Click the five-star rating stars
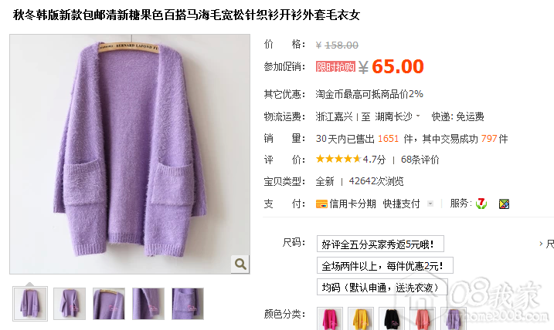The height and width of the screenshot is (330, 554). click(338, 159)
